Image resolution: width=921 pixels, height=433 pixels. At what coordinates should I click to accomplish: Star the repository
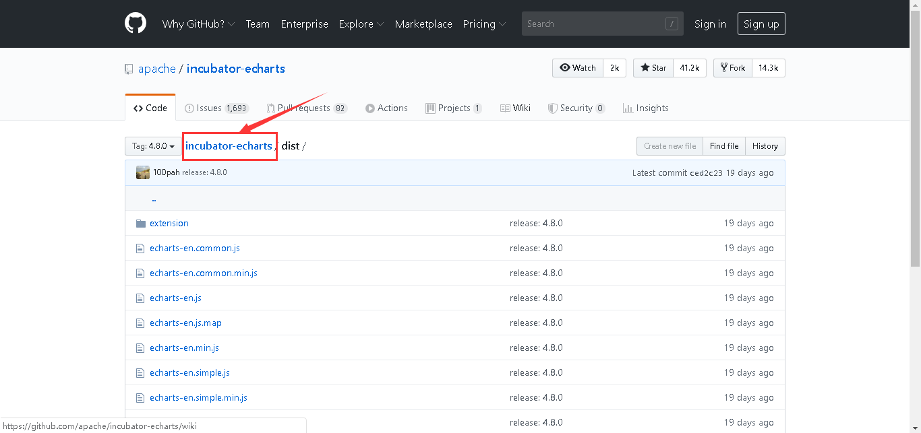653,68
